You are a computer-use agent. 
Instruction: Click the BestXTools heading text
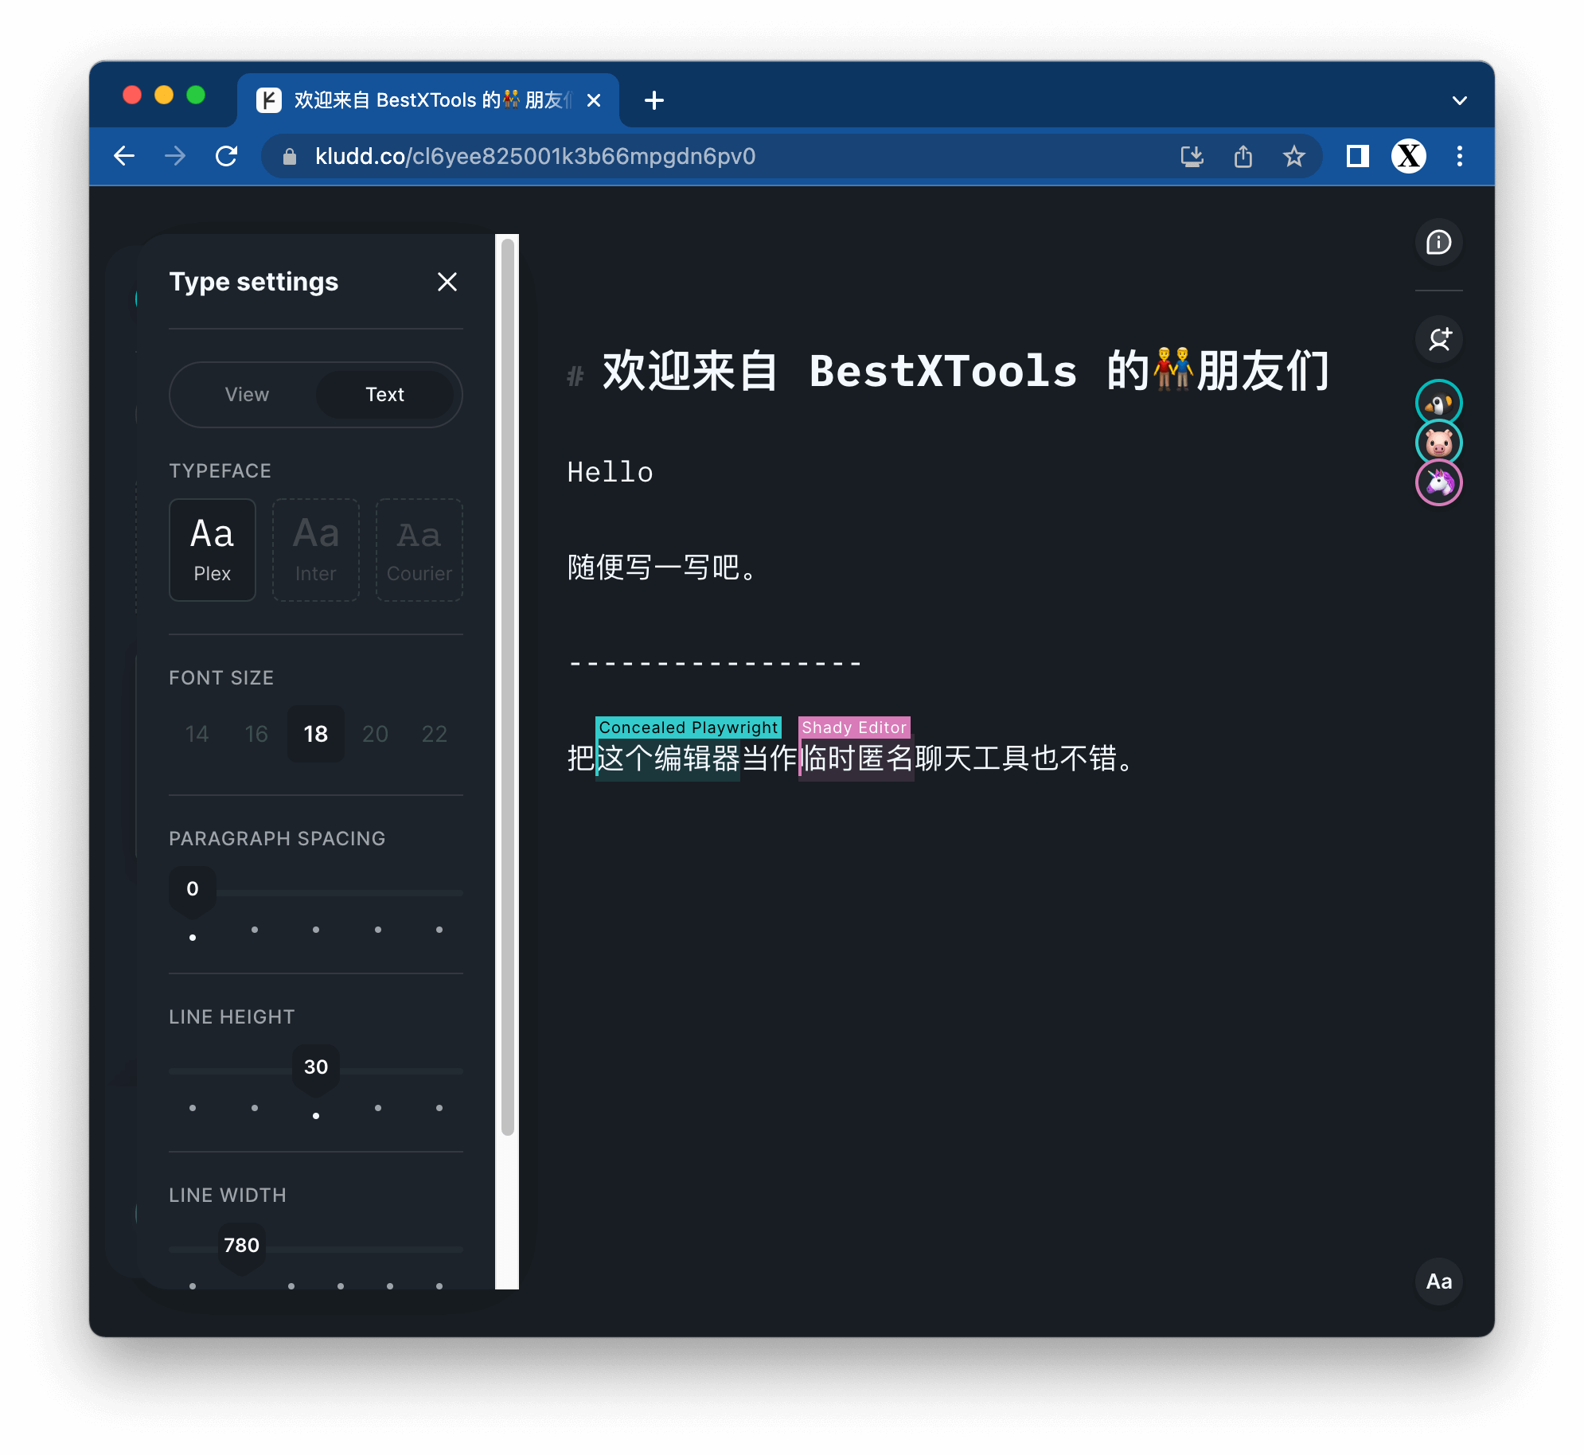tap(965, 371)
